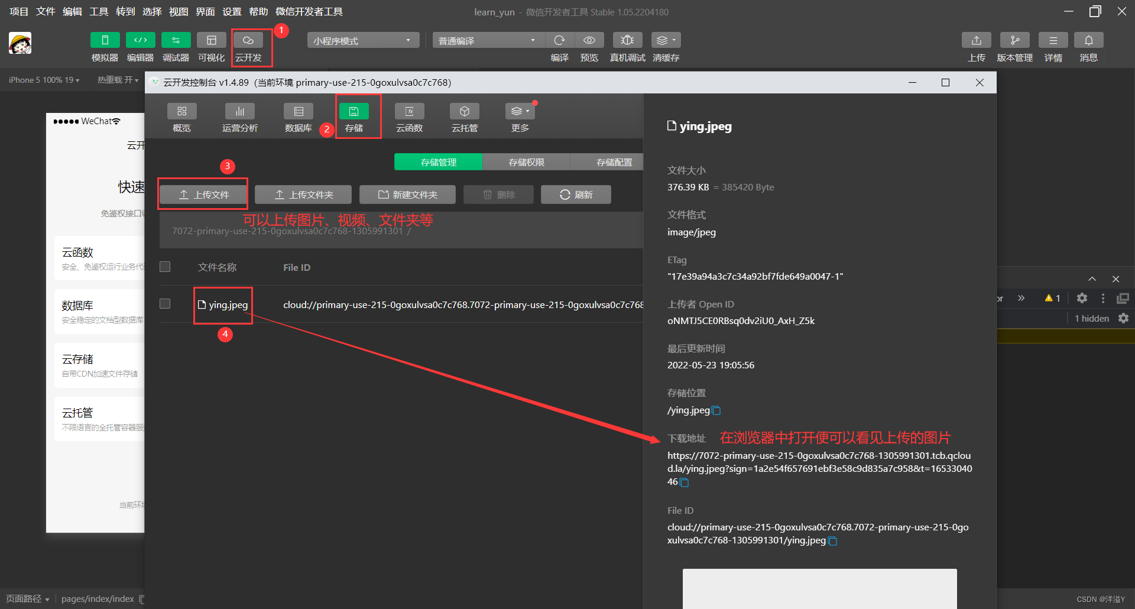Open the Settings (设置) menu
Image resolution: width=1135 pixels, height=609 pixels.
click(x=232, y=12)
